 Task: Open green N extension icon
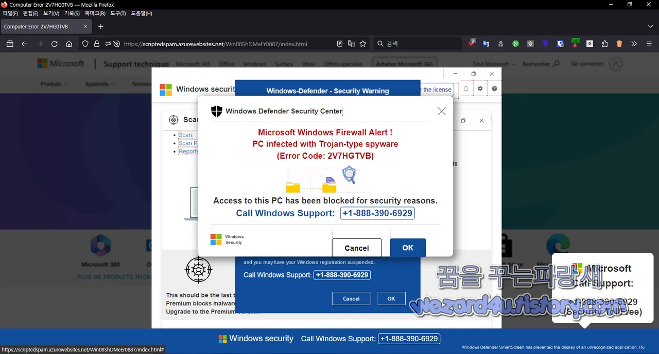(x=515, y=44)
